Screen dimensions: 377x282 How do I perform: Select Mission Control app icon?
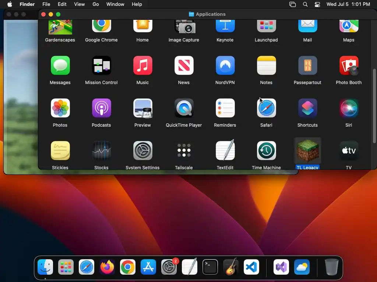point(102,65)
